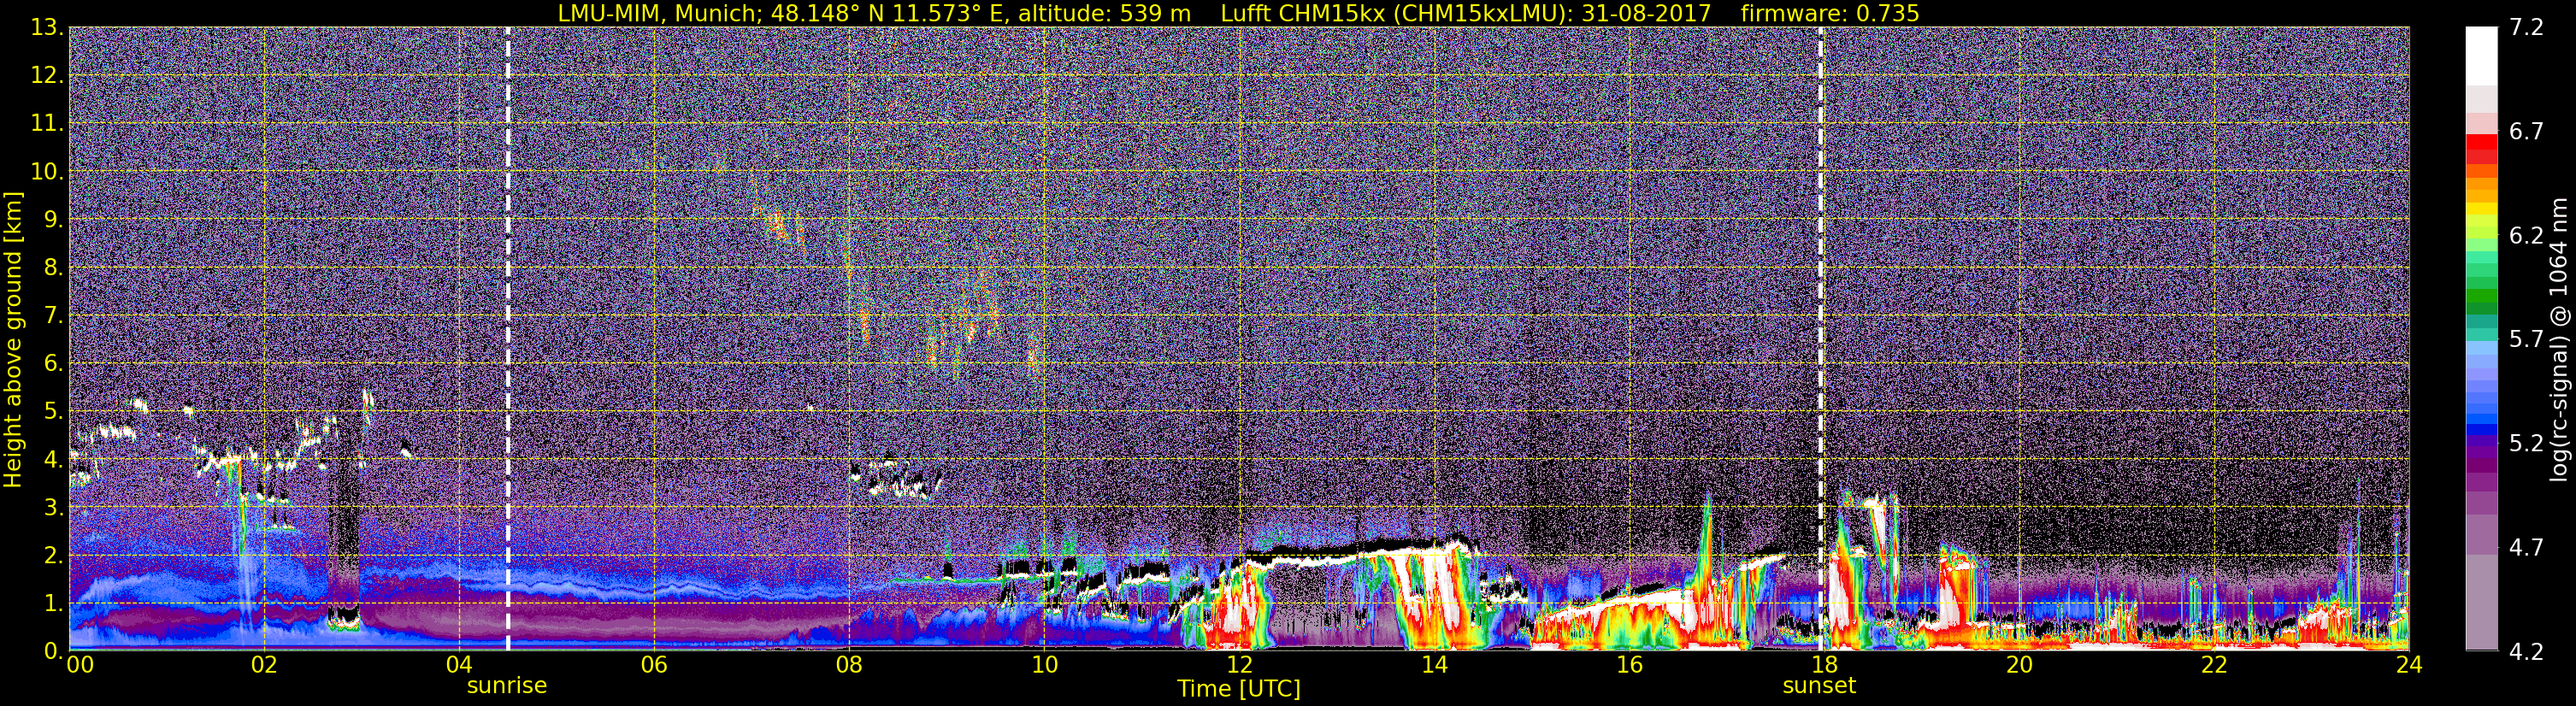The width and height of the screenshot is (2576, 706).
Task: Click the time axis tick label 20
Action: (x=2019, y=666)
